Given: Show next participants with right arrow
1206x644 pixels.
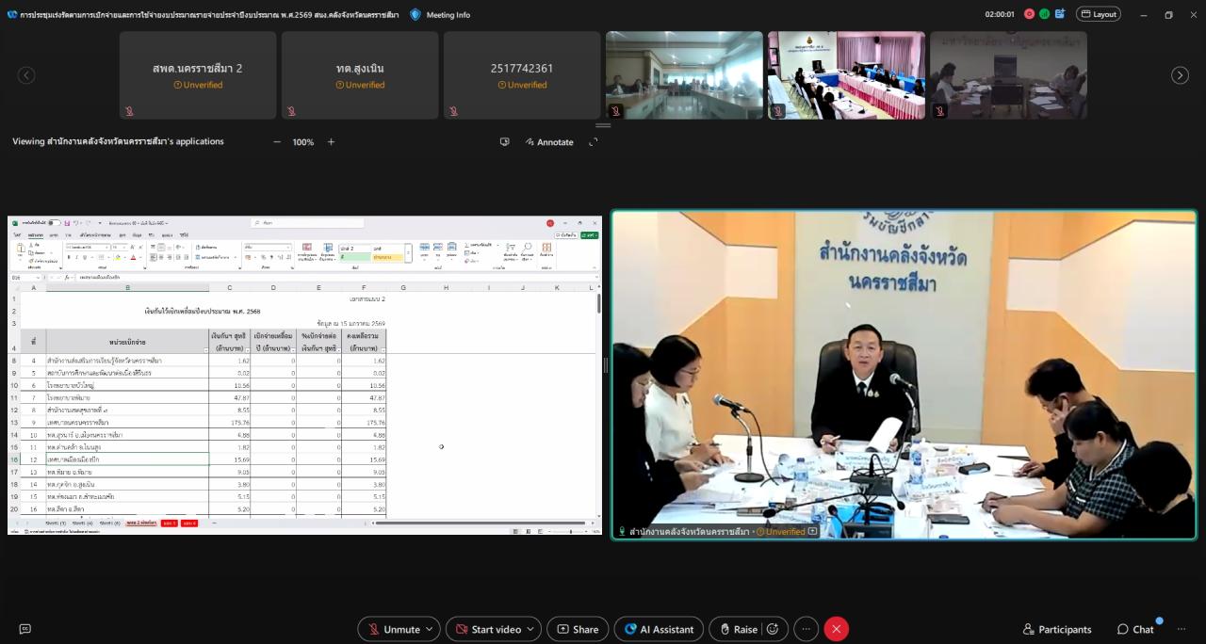Looking at the screenshot, I should pyautogui.click(x=1180, y=75).
